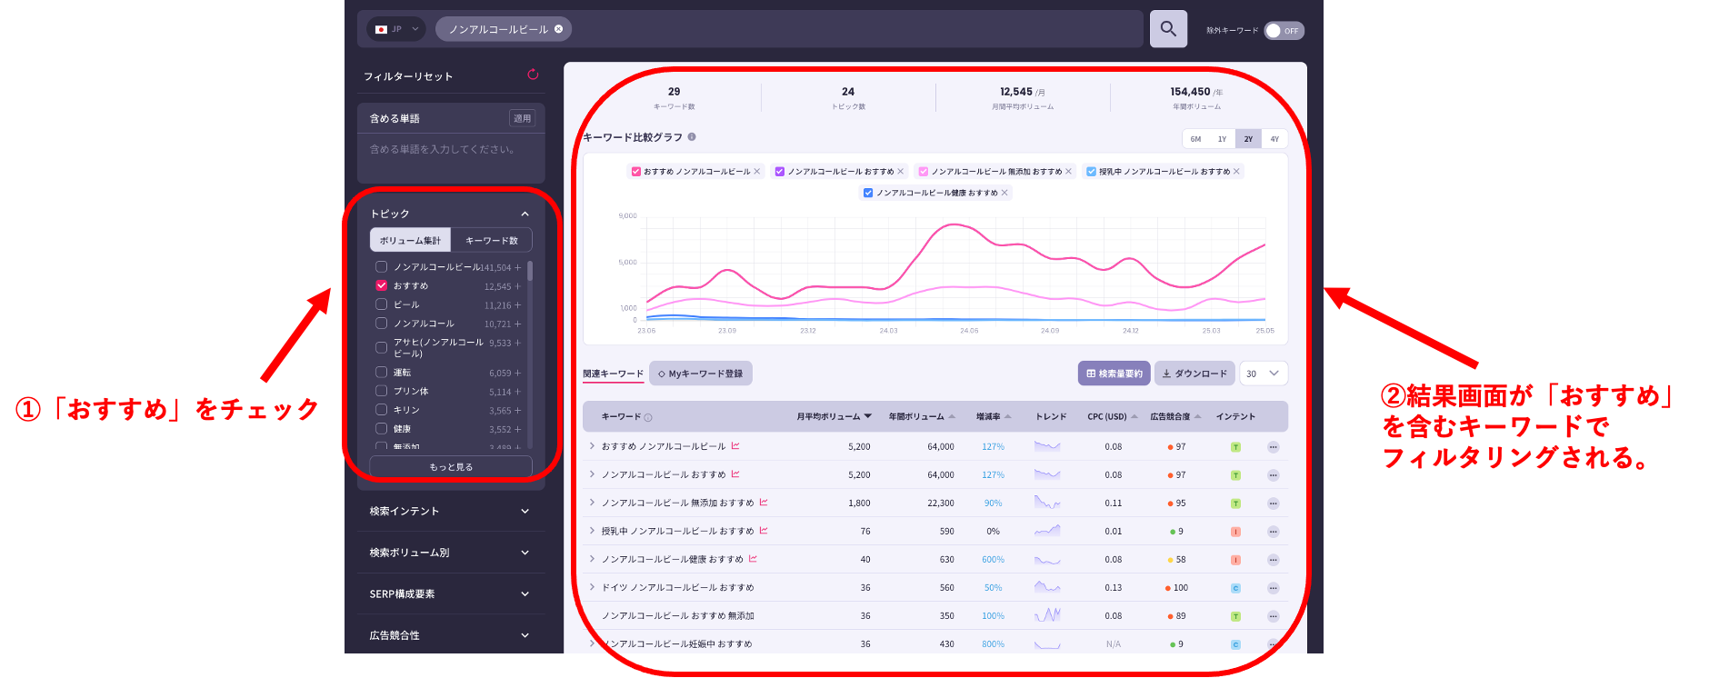Click the filter reset refresh icon
The height and width of the screenshot is (678, 1709).
click(x=533, y=75)
